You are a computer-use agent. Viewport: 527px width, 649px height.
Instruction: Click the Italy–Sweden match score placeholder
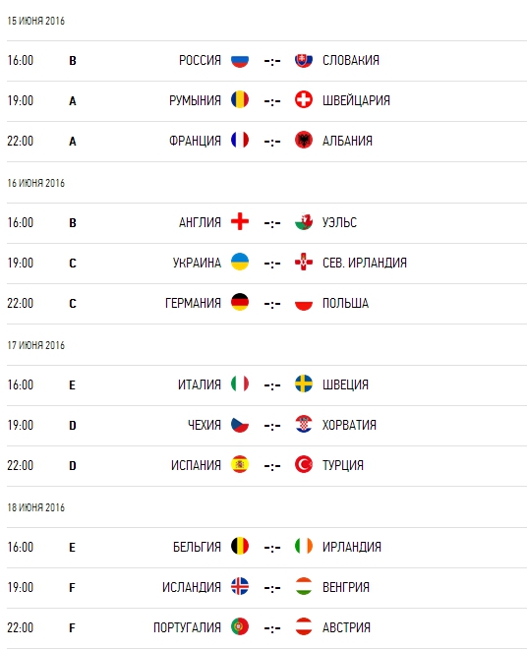(x=272, y=385)
